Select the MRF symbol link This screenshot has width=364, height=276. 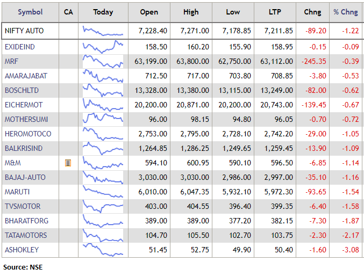[11, 61]
